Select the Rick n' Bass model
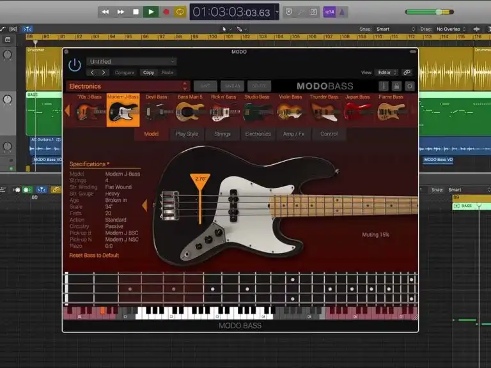Screen dimensions: 491x368 click(x=224, y=109)
